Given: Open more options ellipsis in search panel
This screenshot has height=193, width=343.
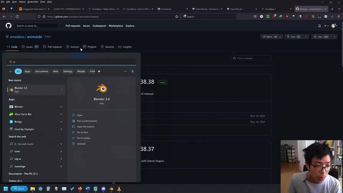Looking at the screenshot, I should [125, 71].
